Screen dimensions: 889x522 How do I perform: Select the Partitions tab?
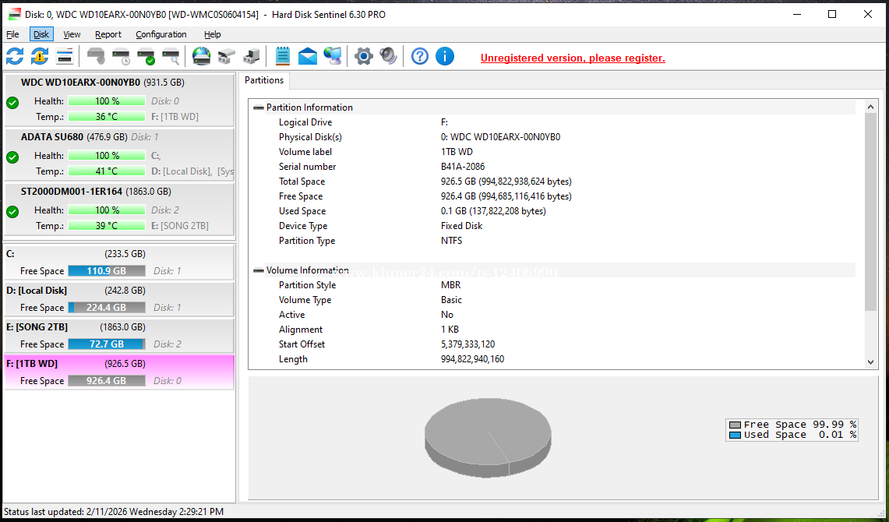[264, 80]
